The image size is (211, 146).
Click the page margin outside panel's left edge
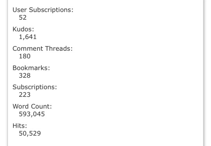[x=4, y=73]
